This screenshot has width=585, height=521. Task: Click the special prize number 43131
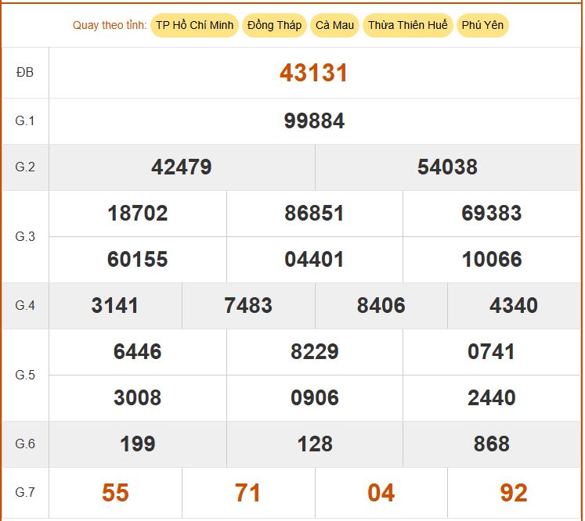tap(313, 73)
